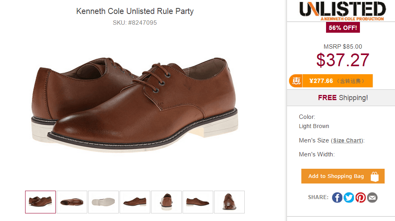Click the Kenneth Cole Unlisted Rule Party title

pos(135,11)
